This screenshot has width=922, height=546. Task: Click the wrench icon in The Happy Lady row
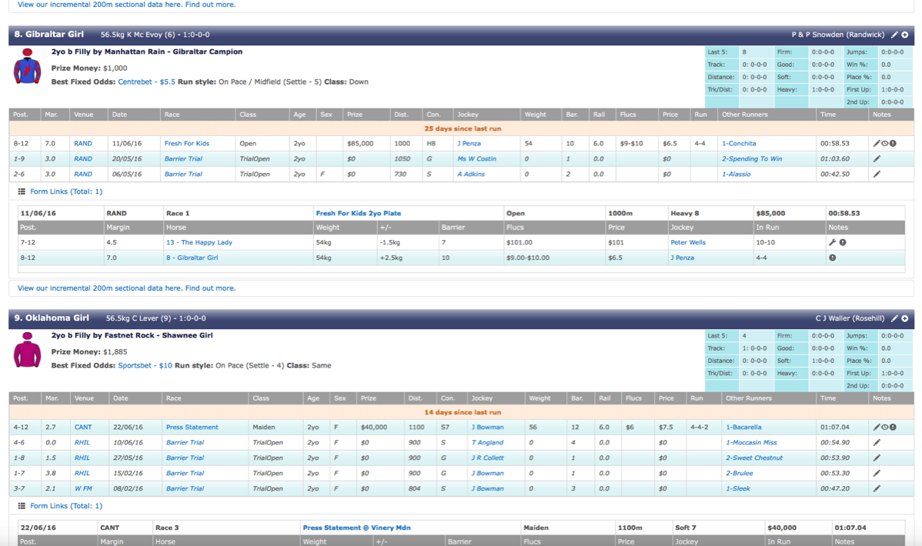[832, 242]
